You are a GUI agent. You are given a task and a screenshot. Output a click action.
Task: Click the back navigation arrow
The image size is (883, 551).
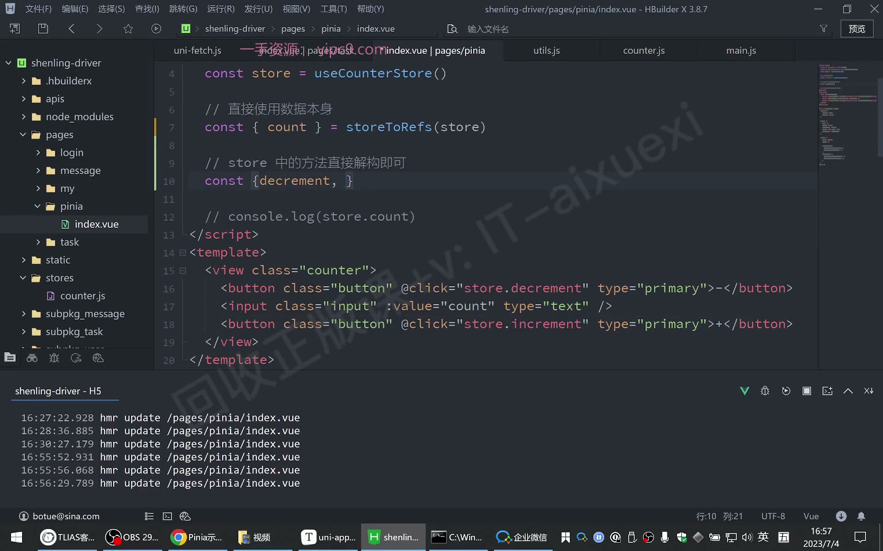click(x=71, y=28)
